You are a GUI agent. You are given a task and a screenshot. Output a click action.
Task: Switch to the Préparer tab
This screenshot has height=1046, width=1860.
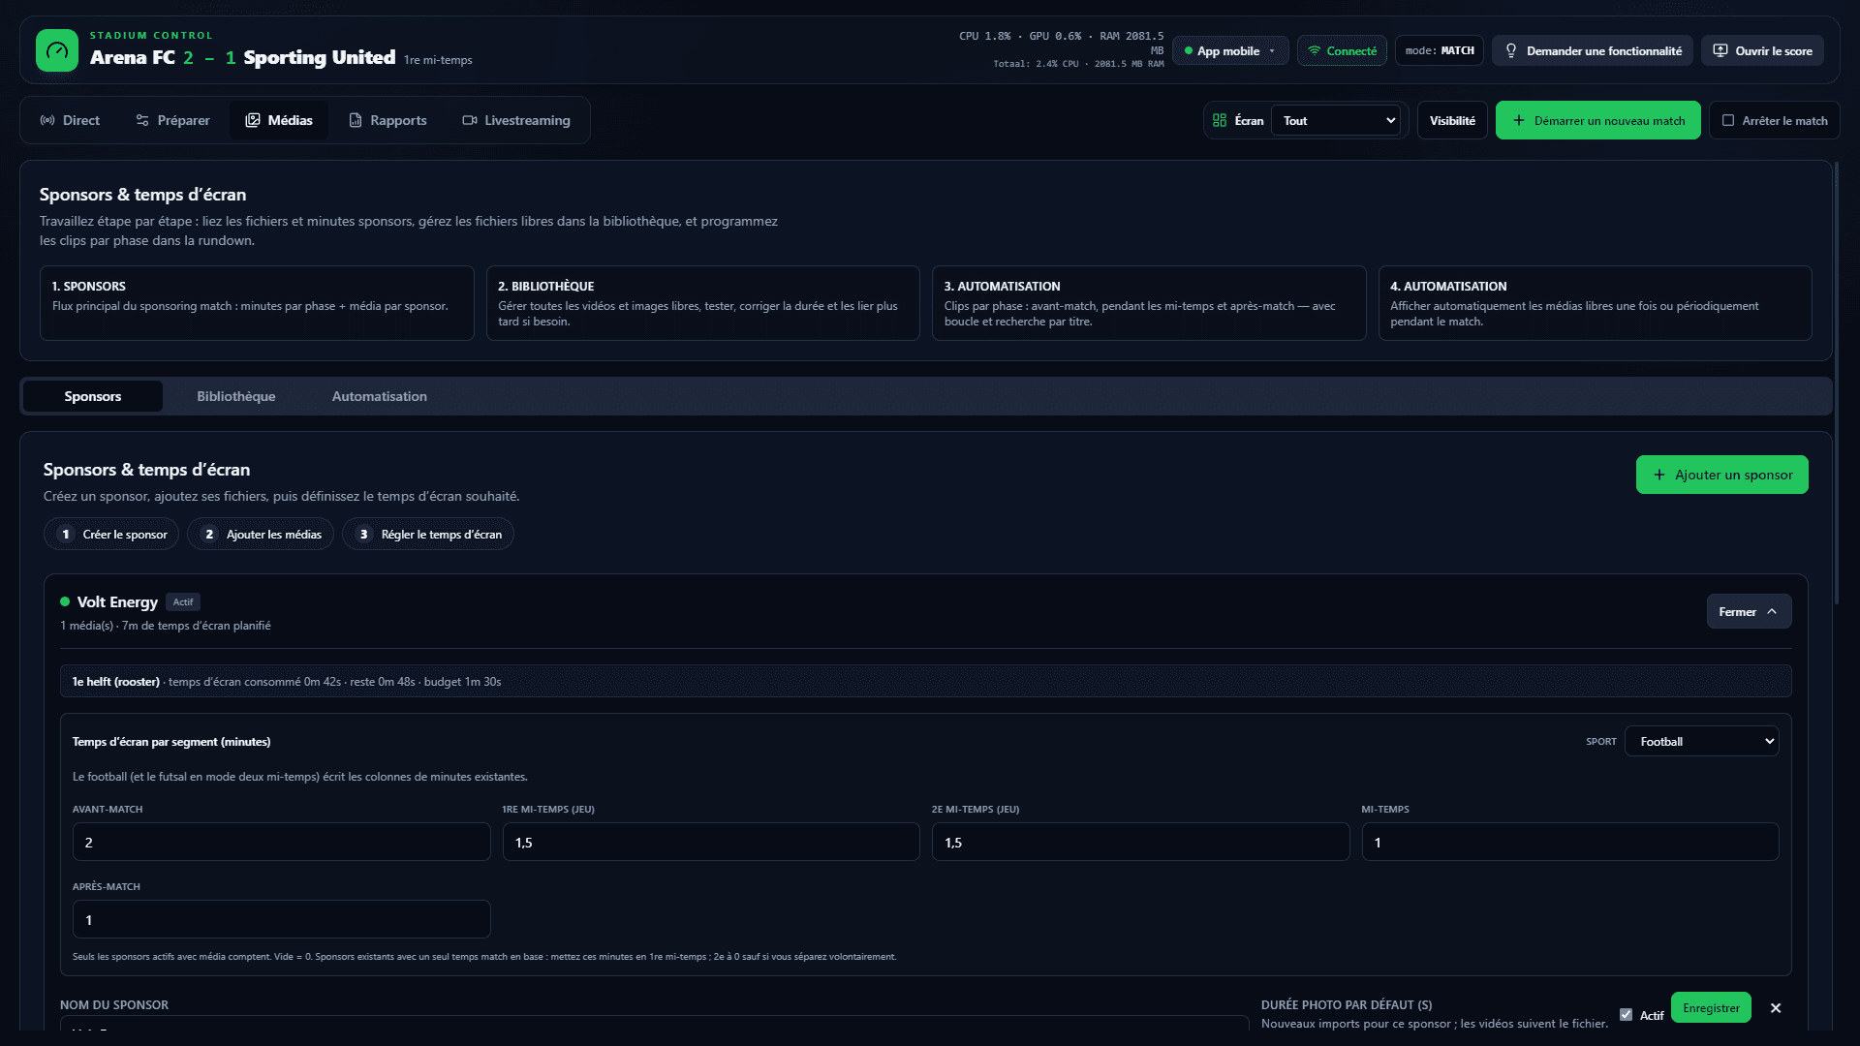click(172, 120)
